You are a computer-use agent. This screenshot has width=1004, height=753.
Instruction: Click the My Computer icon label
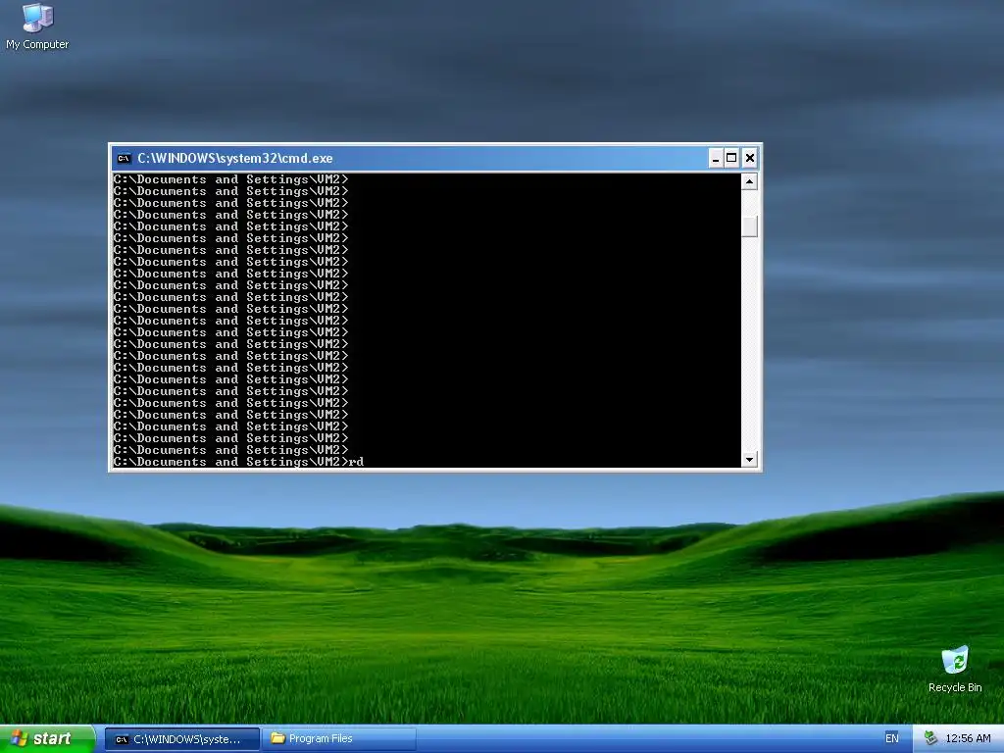click(37, 44)
